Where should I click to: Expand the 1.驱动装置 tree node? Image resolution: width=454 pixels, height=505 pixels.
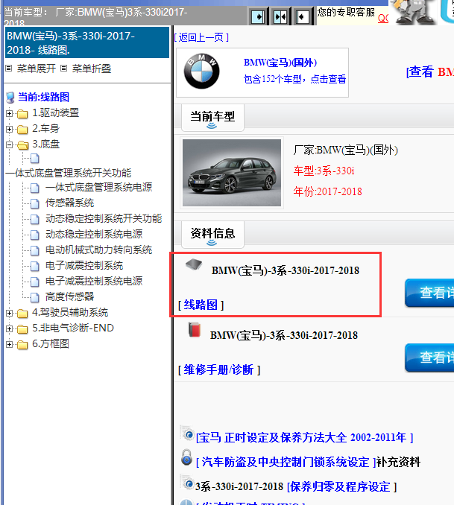click(x=10, y=113)
